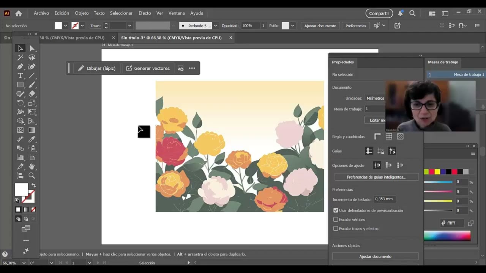Select the Rectangle tool

[21, 85]
